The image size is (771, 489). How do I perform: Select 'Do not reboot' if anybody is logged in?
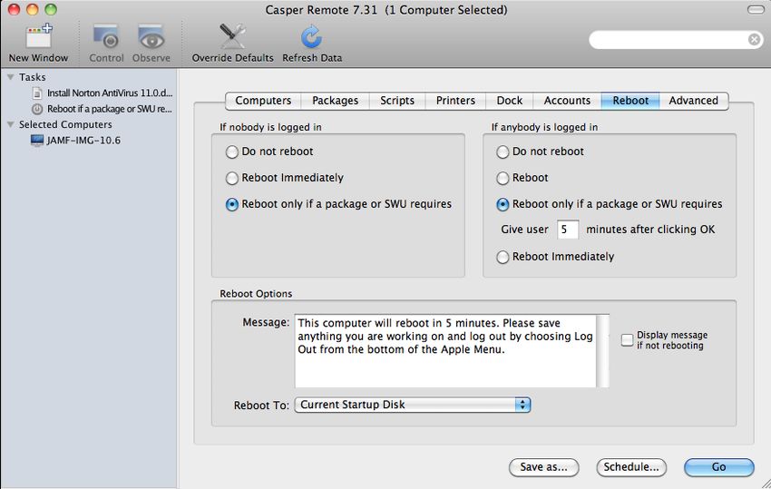pos(503,152)
